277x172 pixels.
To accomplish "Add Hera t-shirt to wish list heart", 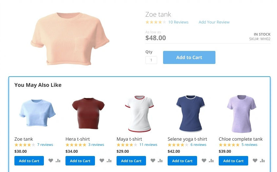I will pyautogui.click(x=102, y=160).
